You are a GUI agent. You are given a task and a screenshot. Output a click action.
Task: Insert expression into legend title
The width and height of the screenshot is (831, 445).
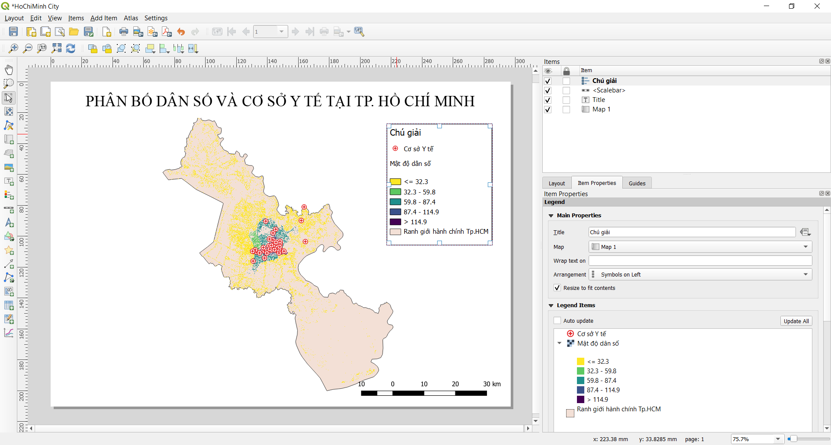click(x=805, y=232)
